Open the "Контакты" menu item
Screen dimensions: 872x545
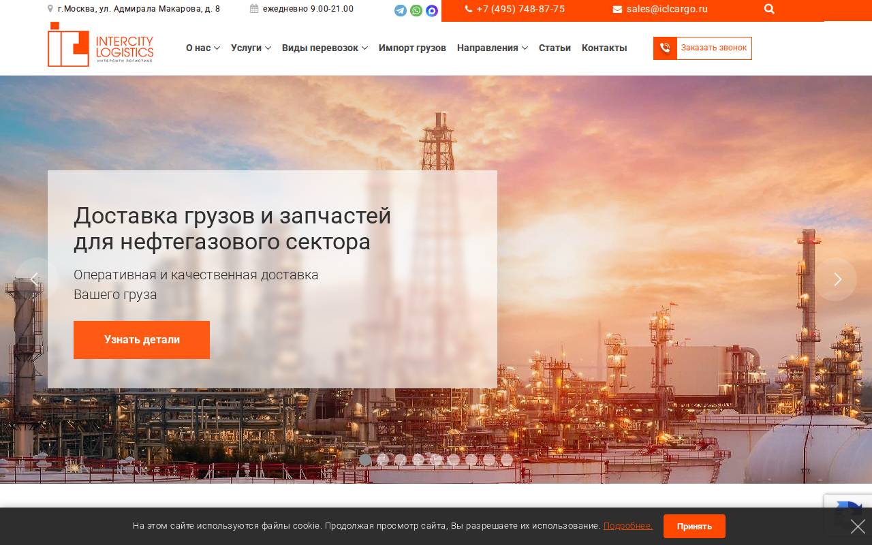pyautogui.click(x=604, y=48)
